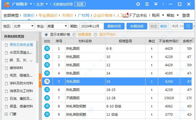Click the 3770 price cell in row 9

point(169,114)
